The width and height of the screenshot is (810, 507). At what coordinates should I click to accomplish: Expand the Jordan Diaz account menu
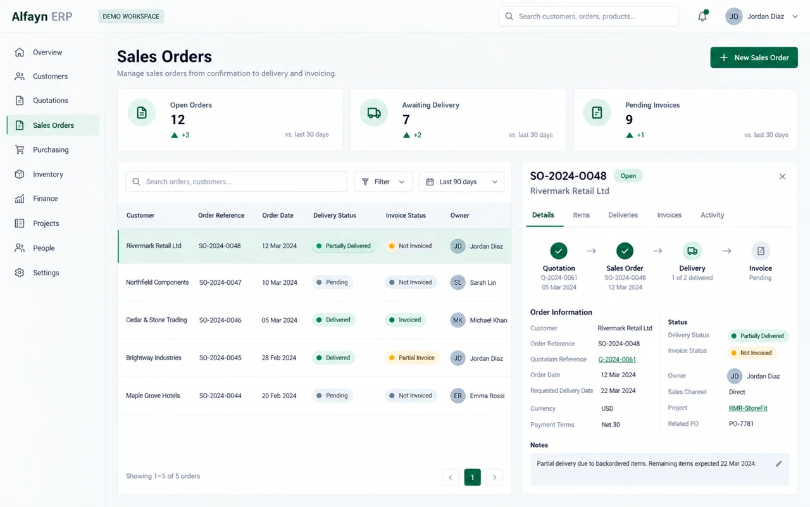[762, 16]
